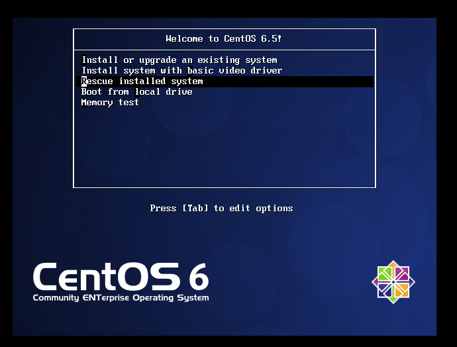457x347 pixels.
Task: Click the large 'CentOS 6' wordmark
Action: (x=121, y=277)
